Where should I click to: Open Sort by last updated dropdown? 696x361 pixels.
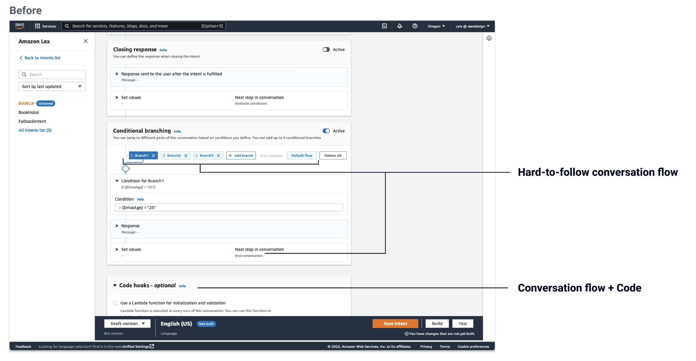[52, 87]
